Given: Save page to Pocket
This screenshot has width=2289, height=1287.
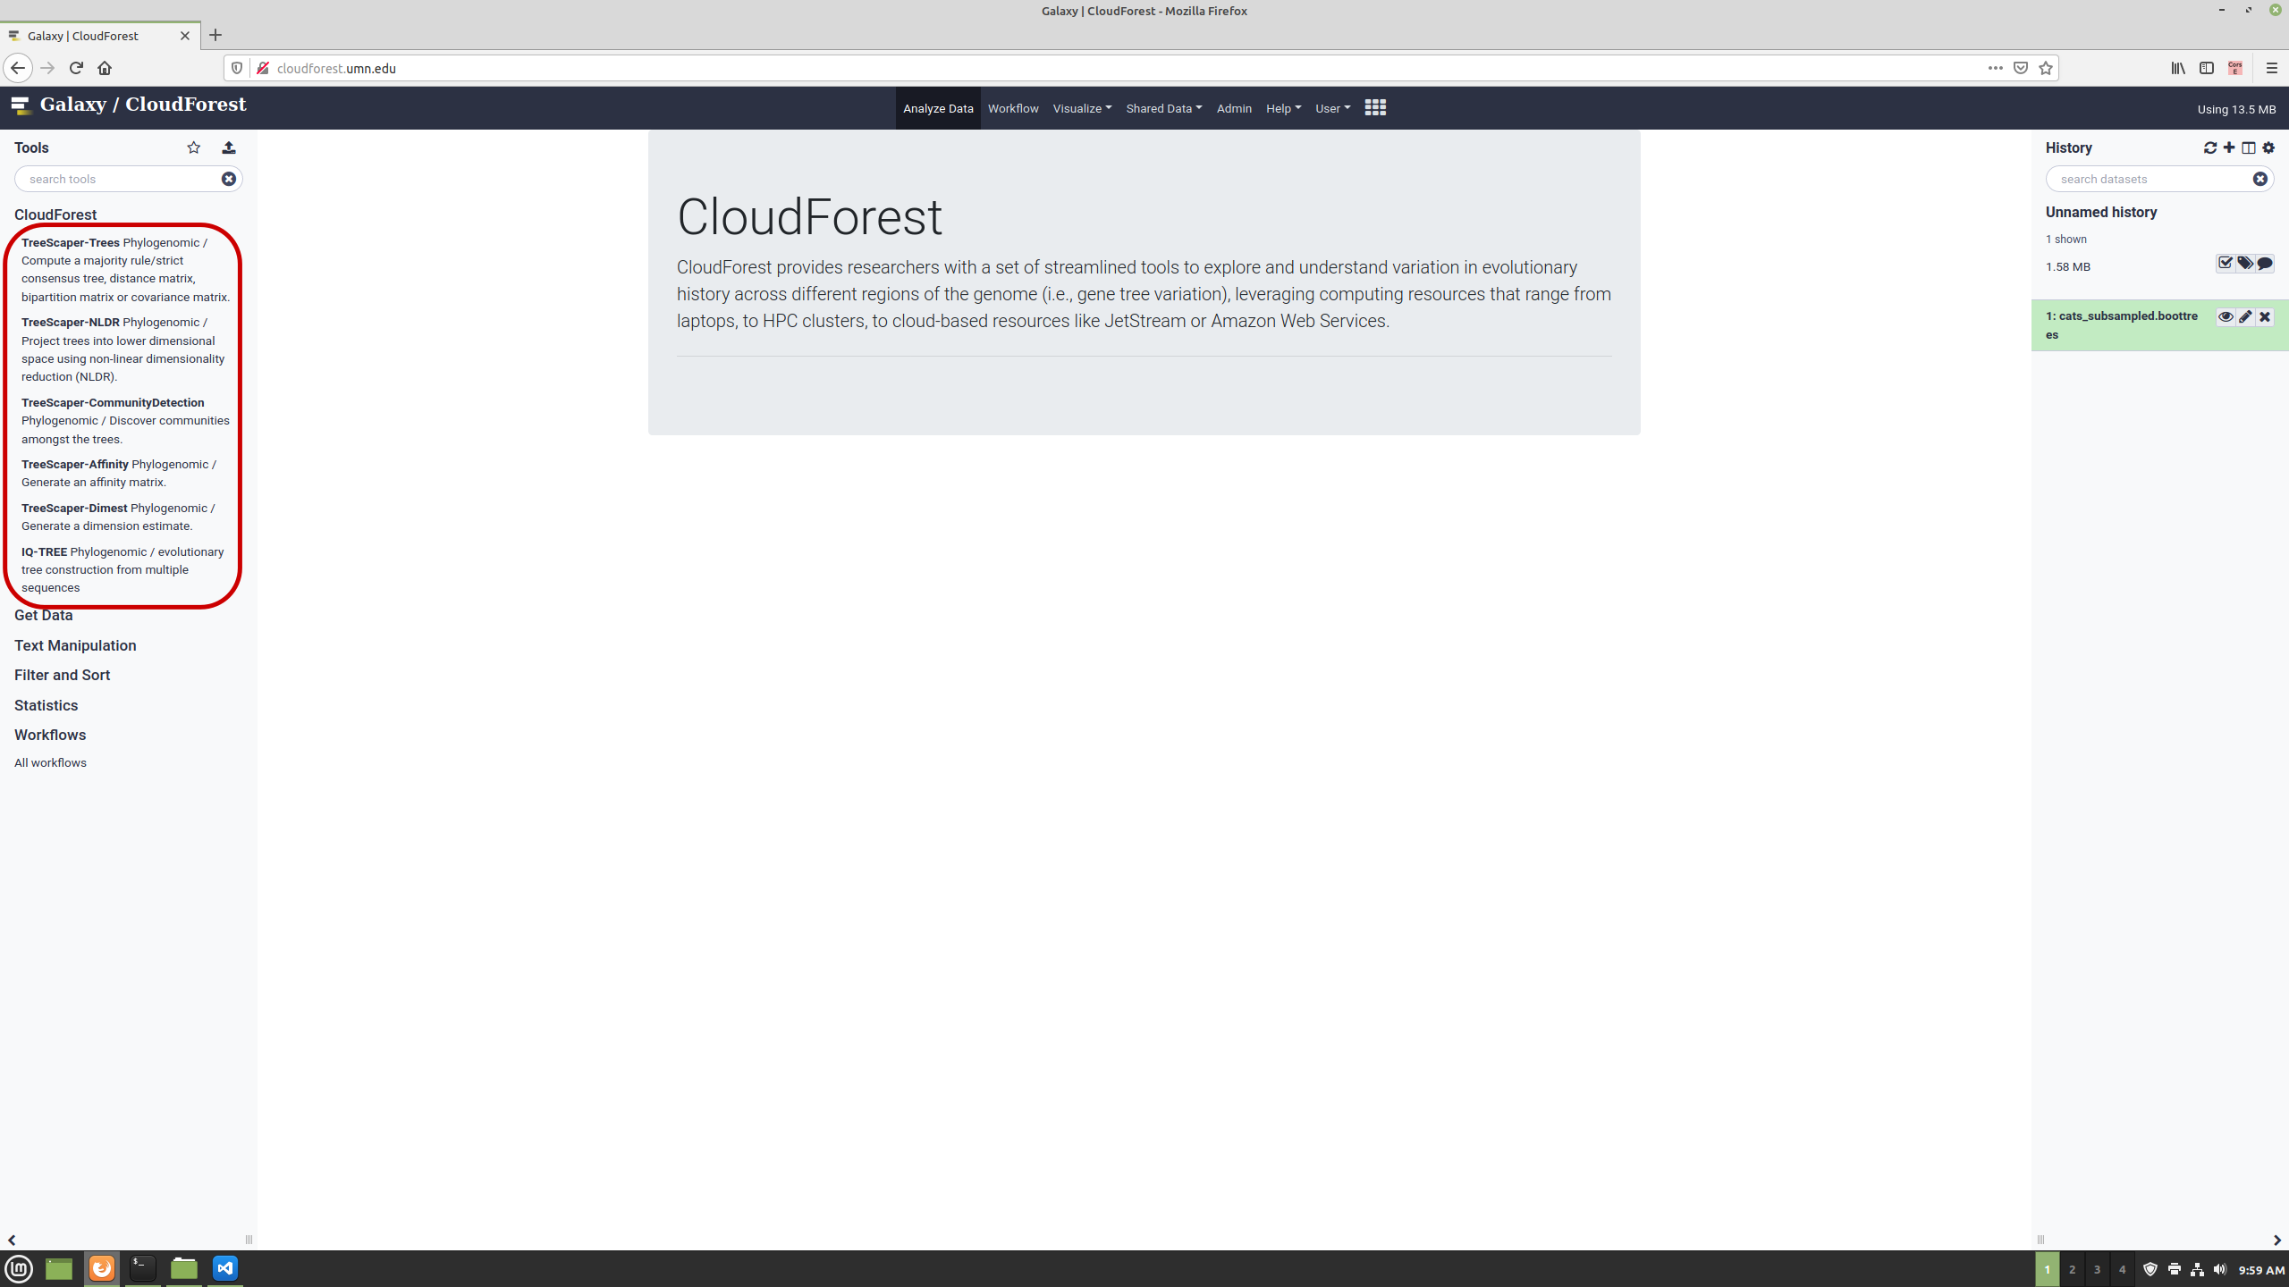Looking at the screenshot, I should (x=2021, y=68).
